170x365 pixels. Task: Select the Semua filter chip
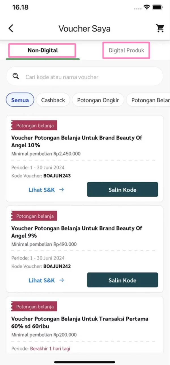pyautogui.click(x=20, y=100)
